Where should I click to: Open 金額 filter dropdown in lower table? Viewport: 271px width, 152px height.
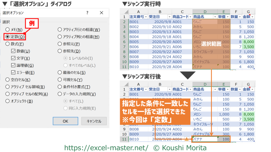pos(252,89)
